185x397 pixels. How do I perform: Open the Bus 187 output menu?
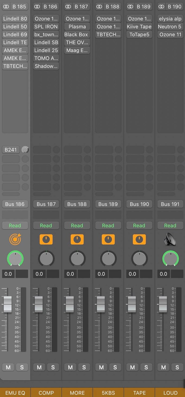[46, 204]
